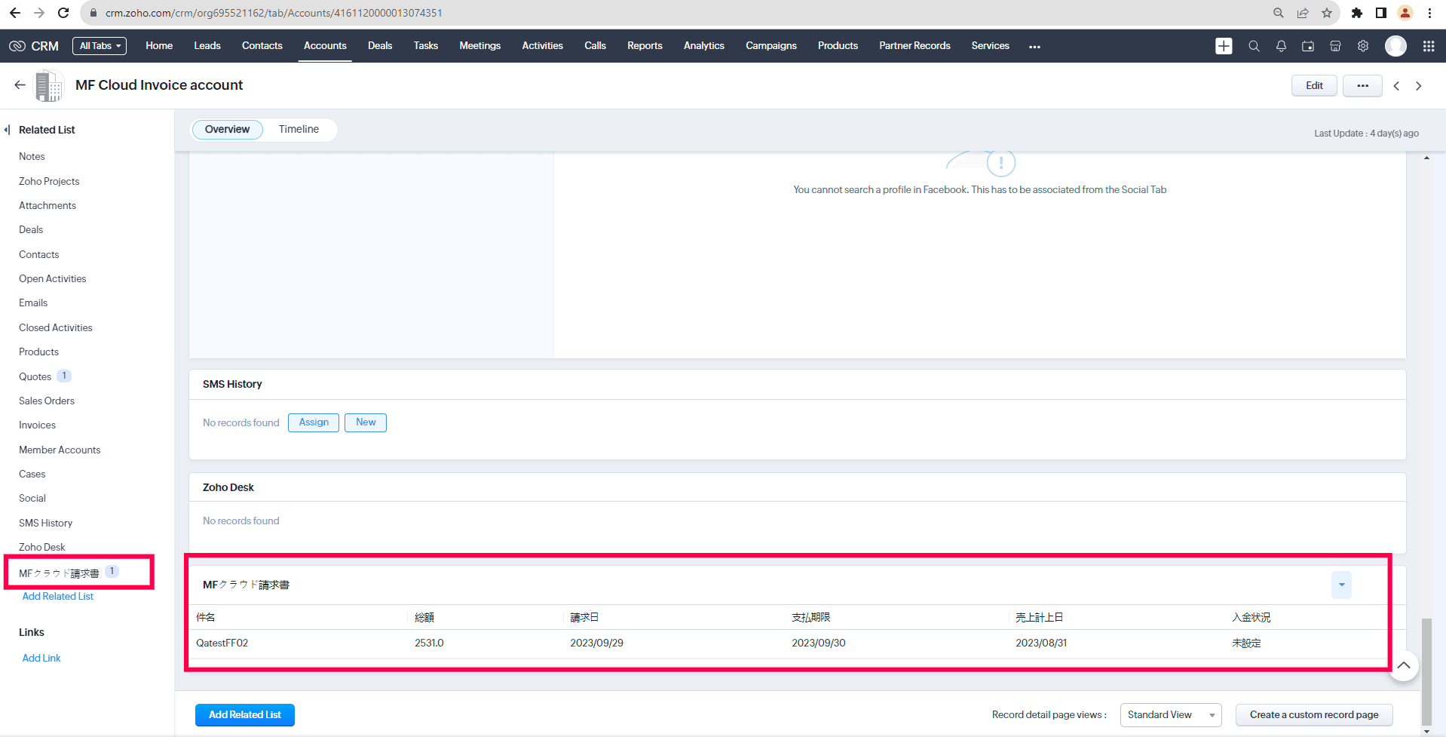Select the Overview view pill

227,129
